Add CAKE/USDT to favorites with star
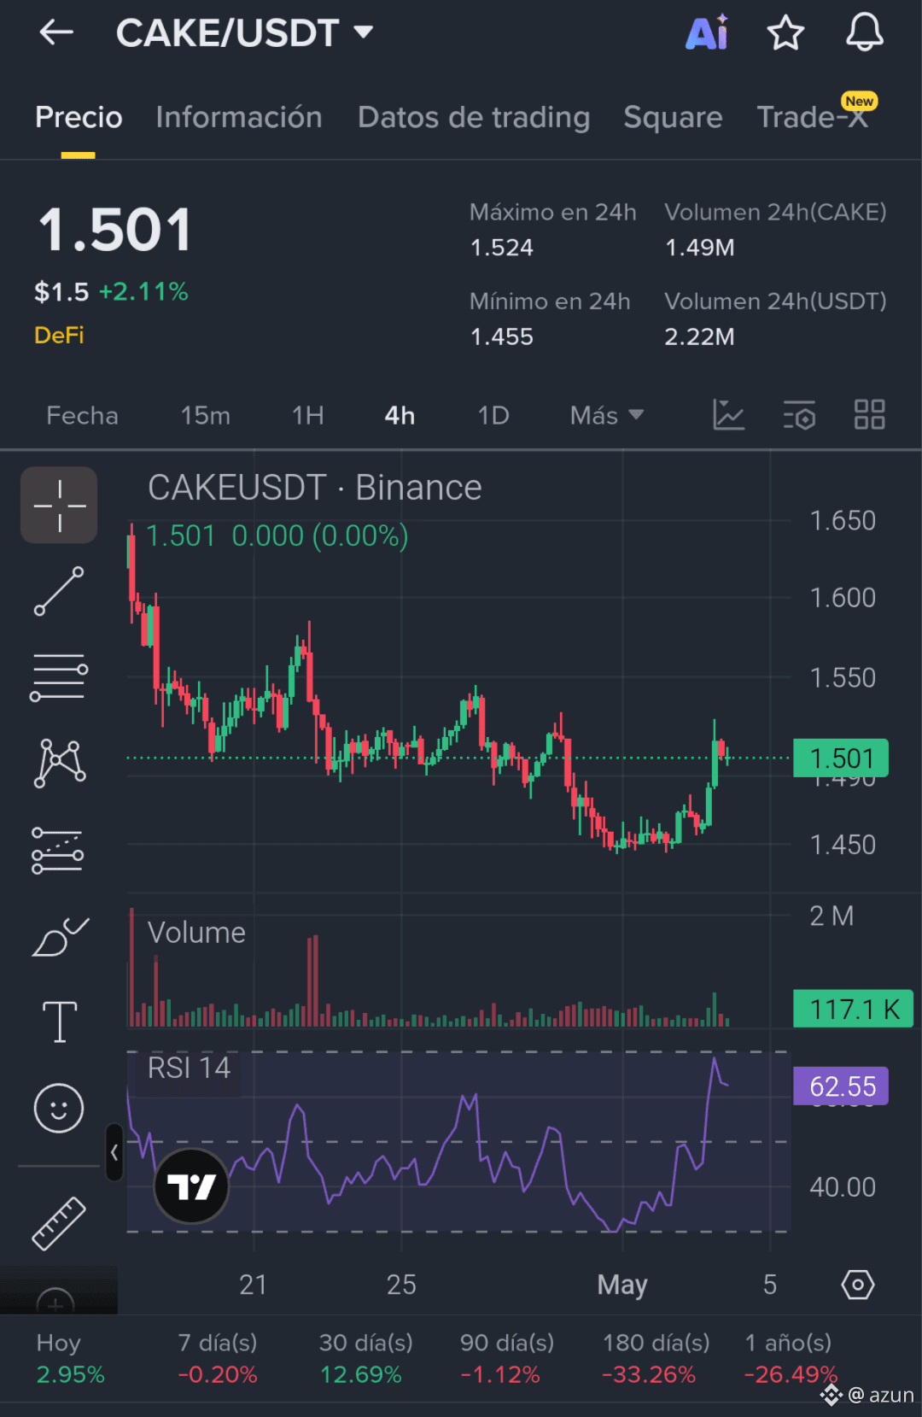 pos(785,32)
